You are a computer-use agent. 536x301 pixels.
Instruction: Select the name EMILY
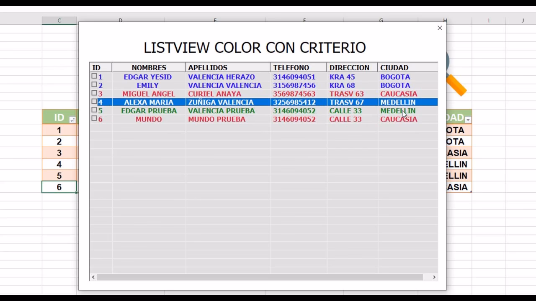(148, 85)
